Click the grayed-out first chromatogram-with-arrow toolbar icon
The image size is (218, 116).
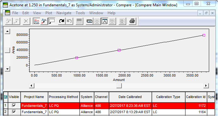[x=9, y=21]
